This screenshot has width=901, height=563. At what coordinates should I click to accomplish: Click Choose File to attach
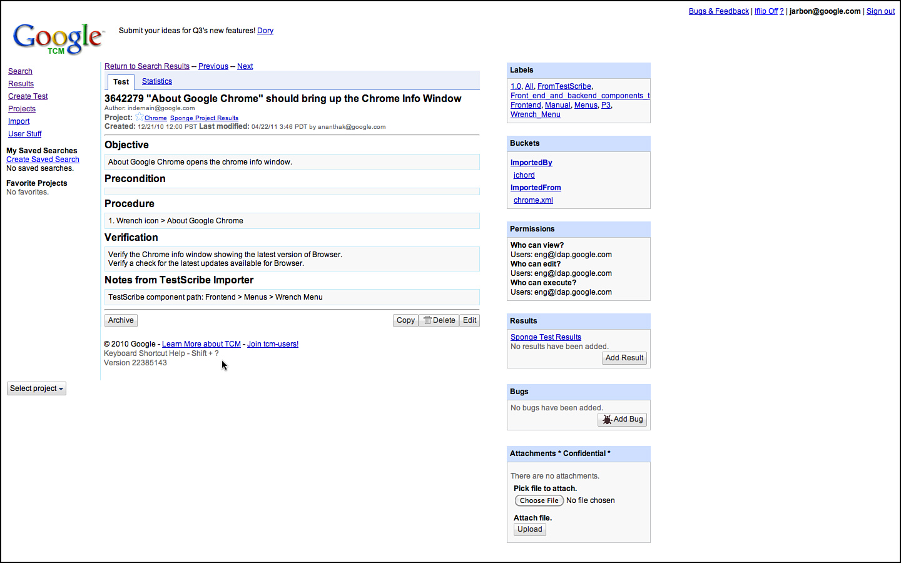[x=539, y=500]
